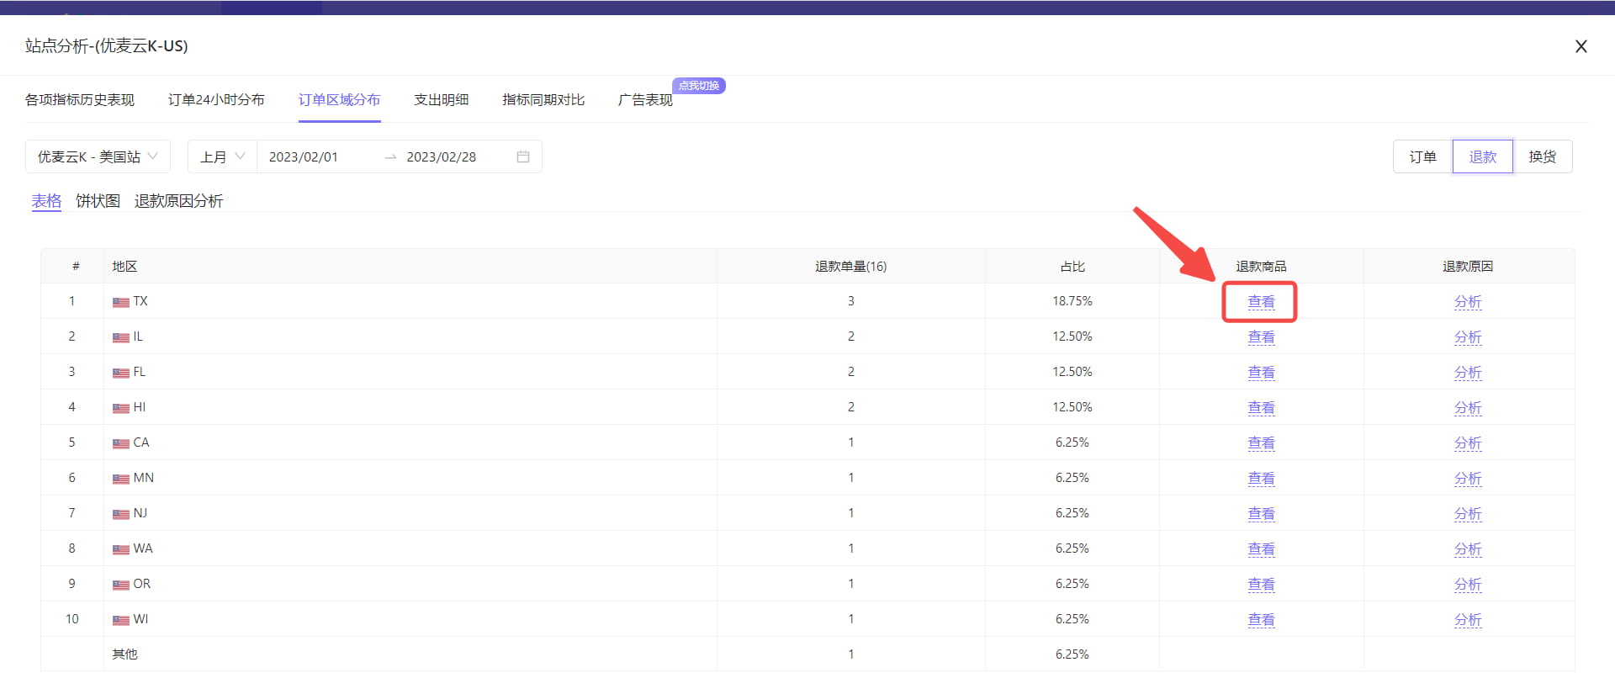Screen dimensions: 1615x694
Task: Analyze refund reasons for NJ
Action: coord(1468,513)
